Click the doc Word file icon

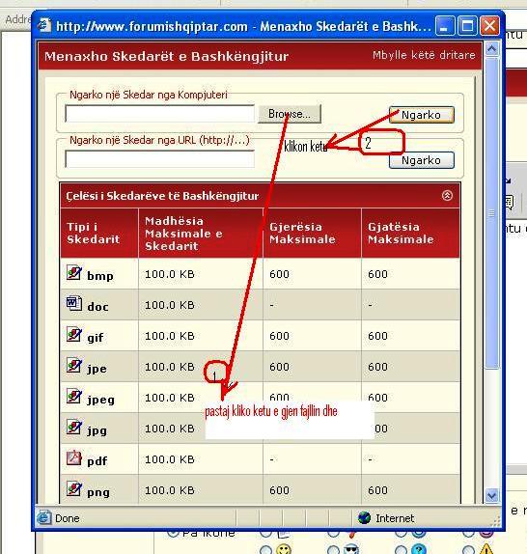click(74, 303)
